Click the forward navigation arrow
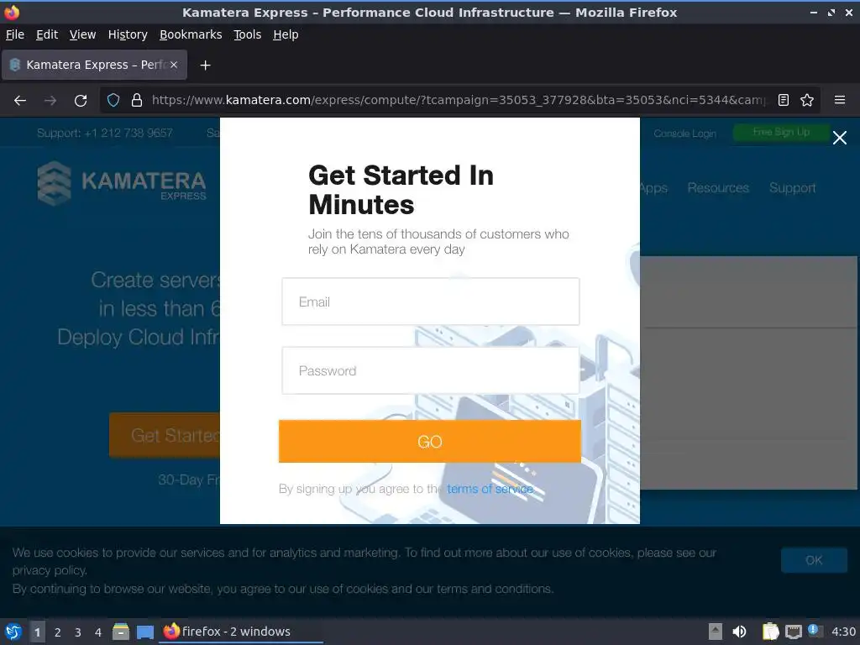 50,101
